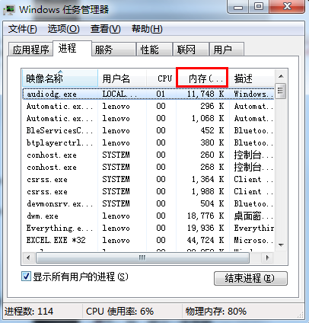This screenshot has height=323, width=309.
Task: Select the EXCEL.EXE *32 process
Action: 148,240
